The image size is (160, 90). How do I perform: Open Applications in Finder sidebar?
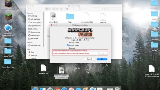tap(36, 25)
